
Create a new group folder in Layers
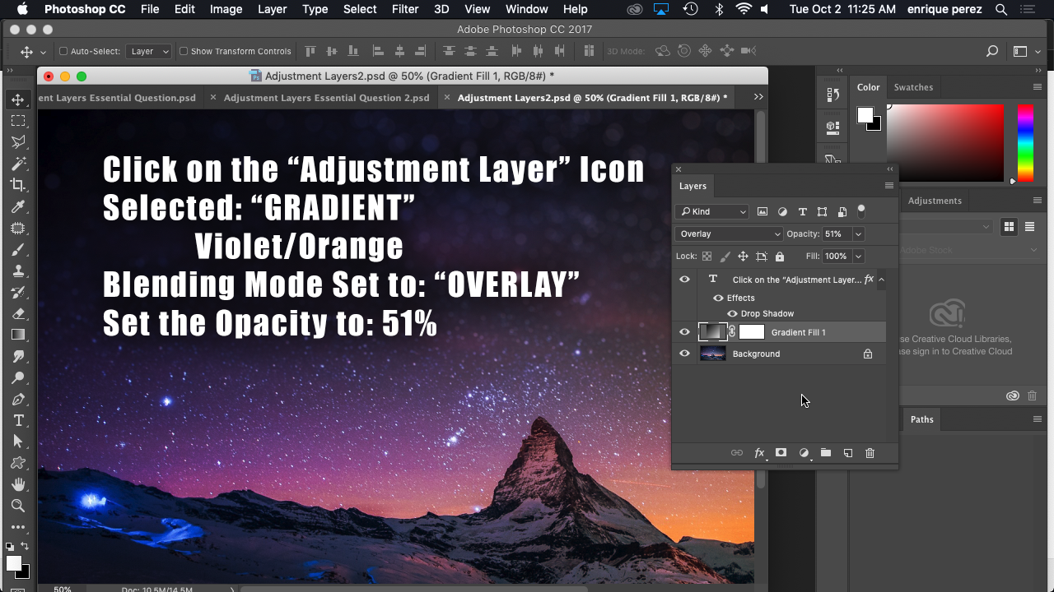(826, 453)
